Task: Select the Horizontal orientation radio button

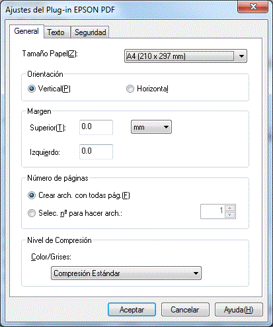Action: [x=130, y=89]
